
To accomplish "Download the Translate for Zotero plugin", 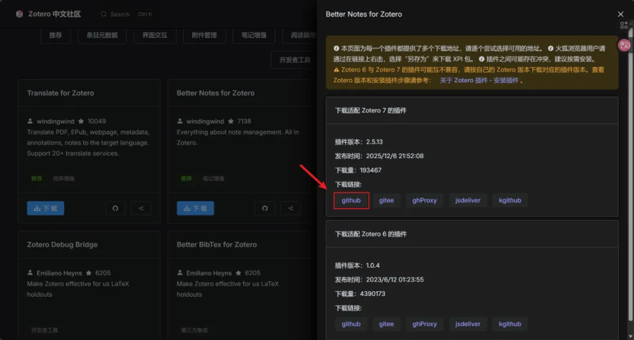I will (45, 208).
